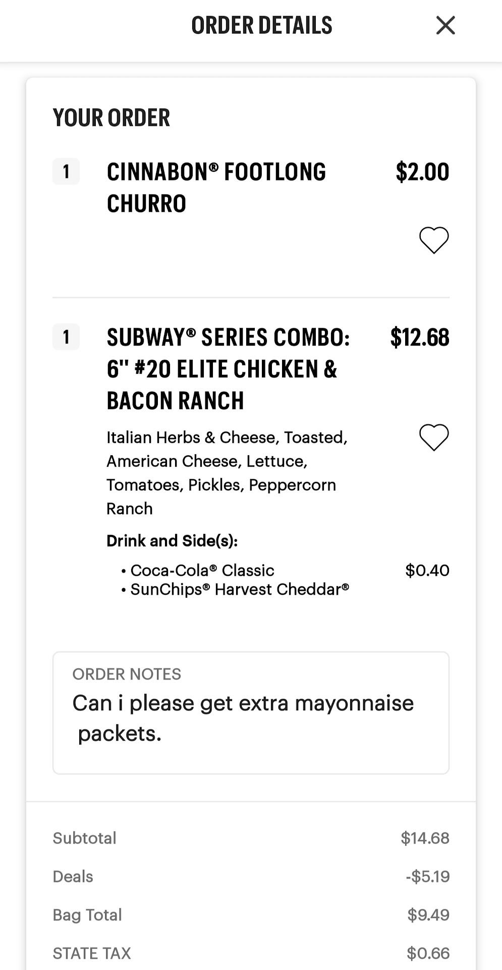This screenshot has height=970, width=502.
Task: Tap the churro quantity badge
Action: click(66, 172)
